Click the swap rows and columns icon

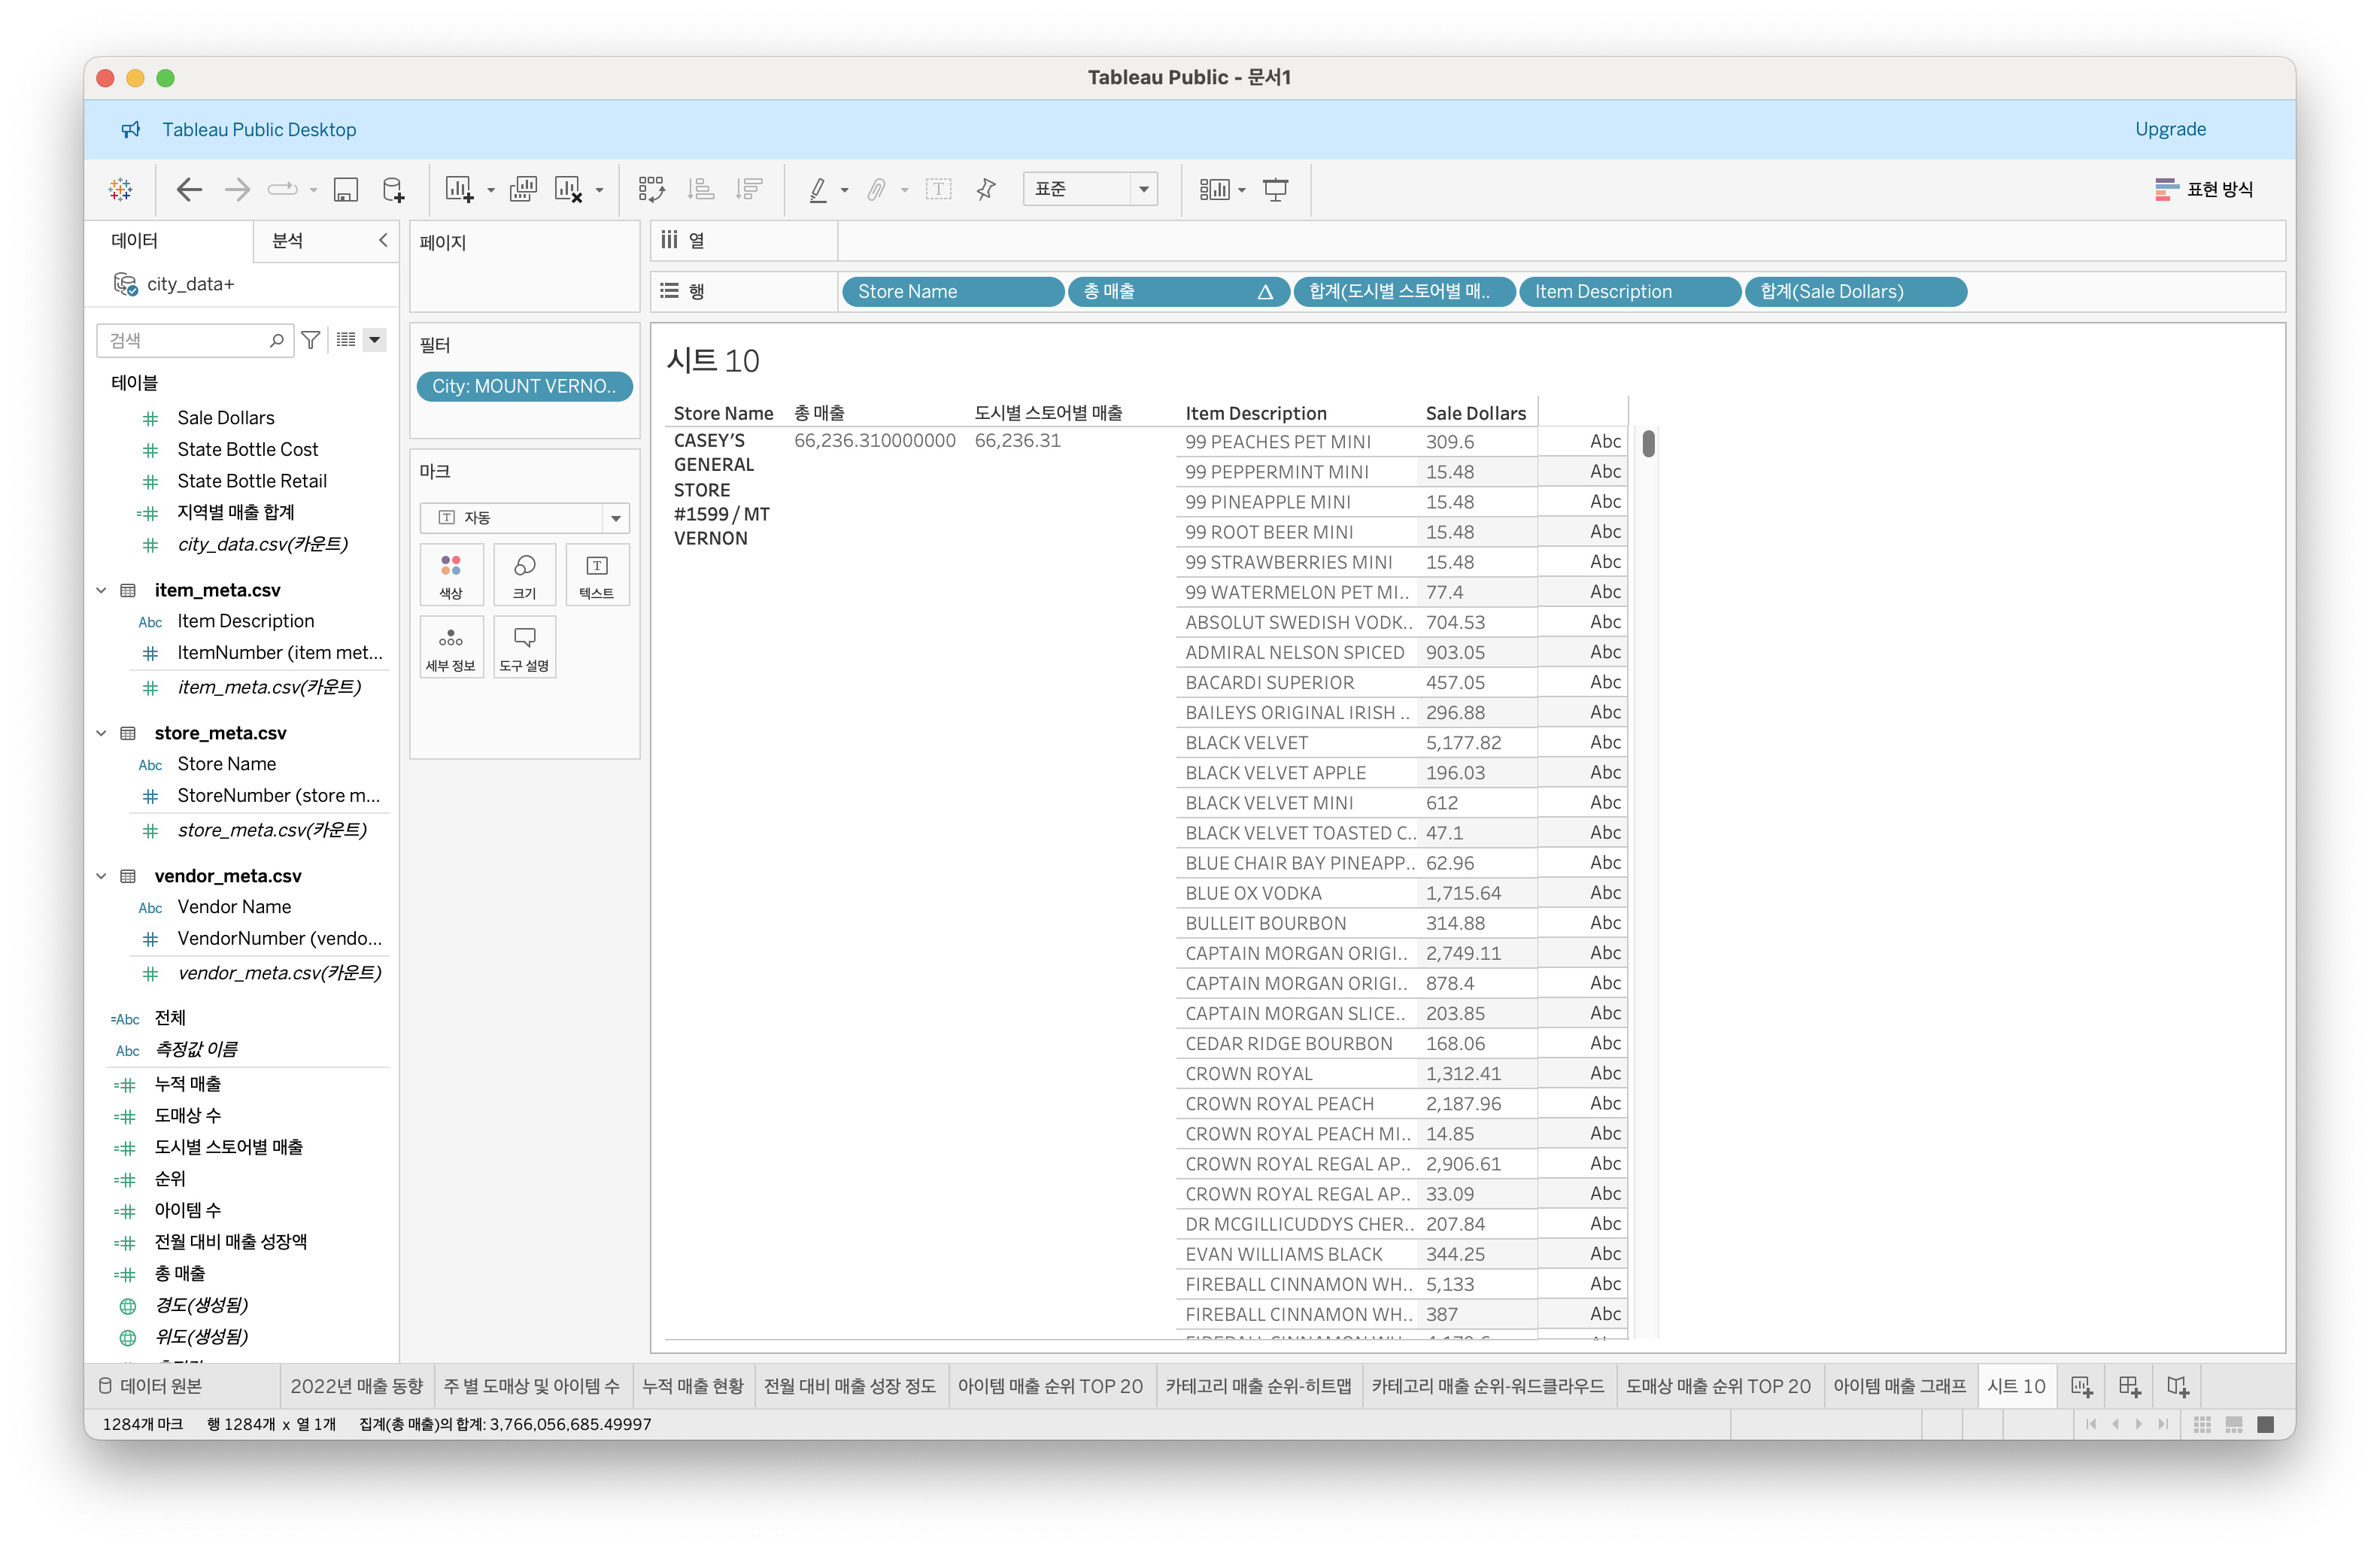click(x=651, y=189)
